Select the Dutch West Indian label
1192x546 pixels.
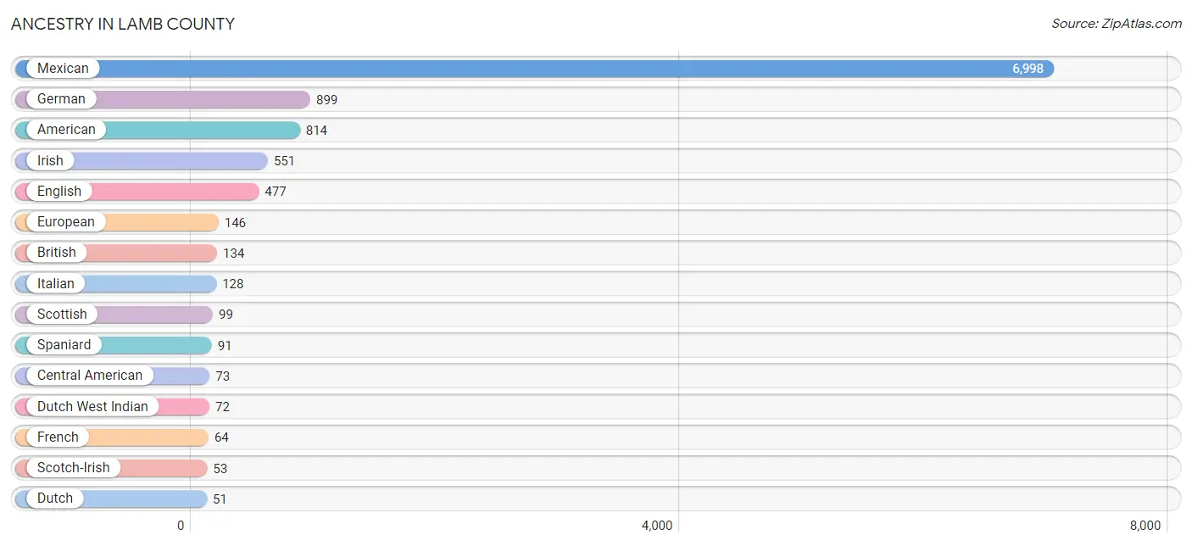pos(92,407)
